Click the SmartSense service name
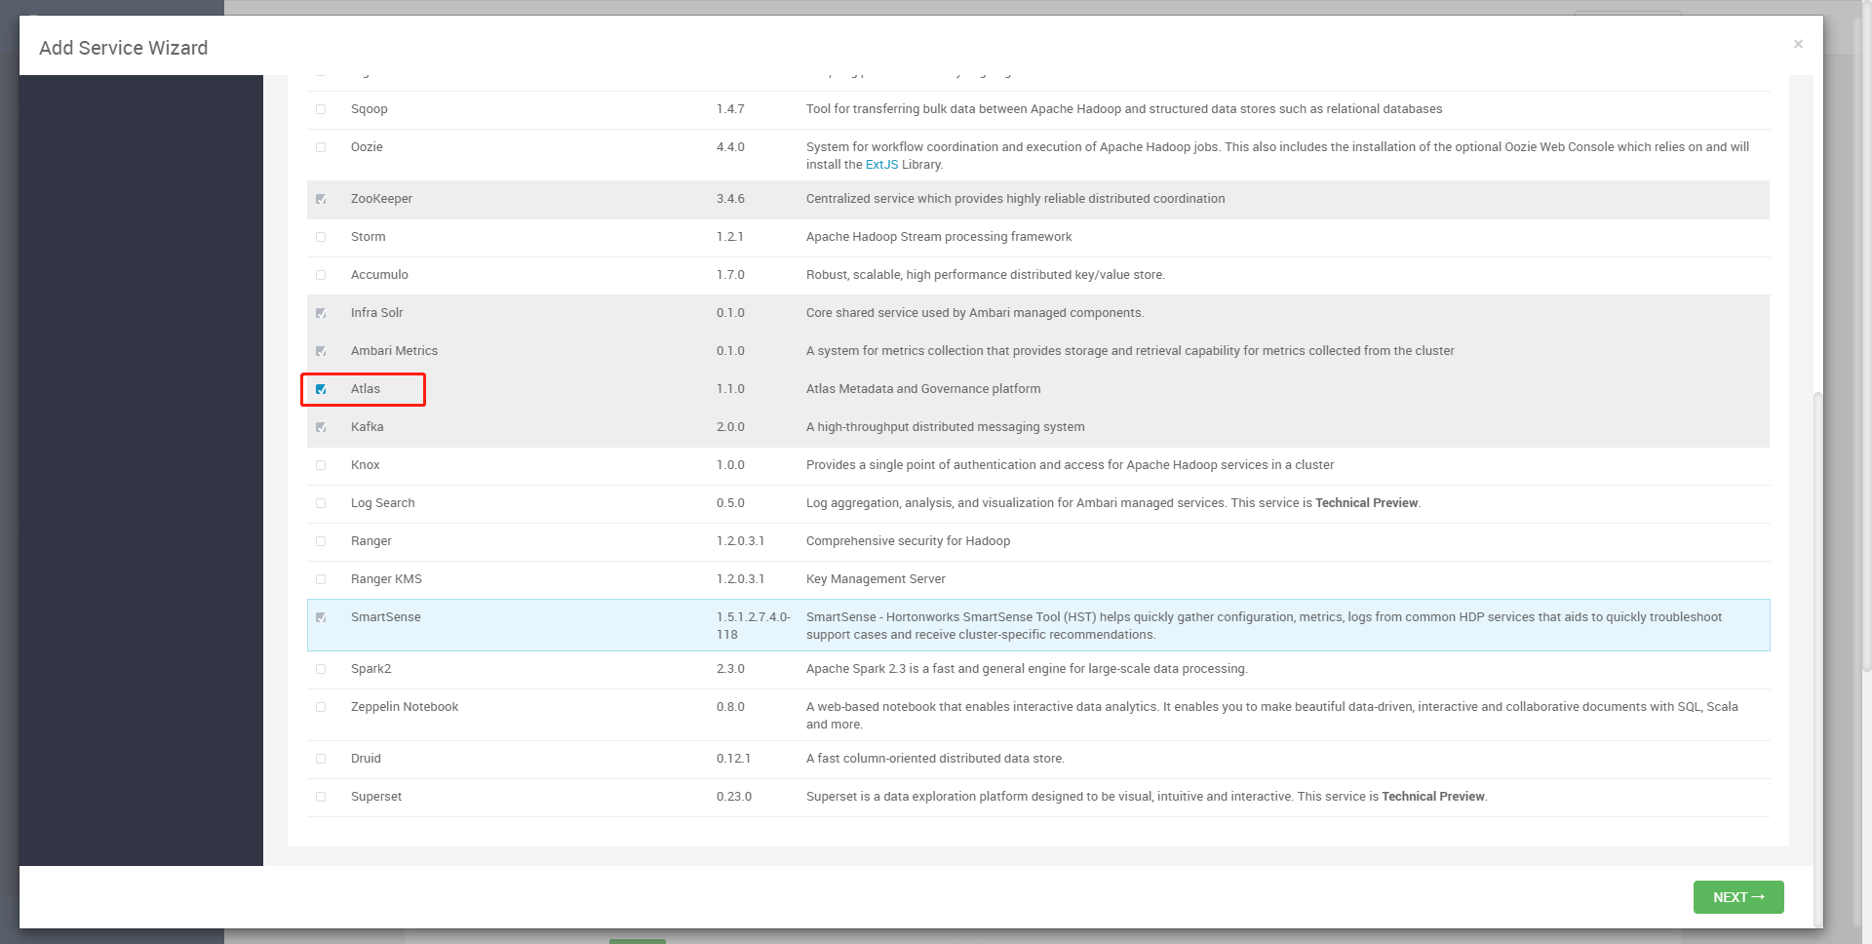Screen dimensions: 1872x944 (386, 617)
